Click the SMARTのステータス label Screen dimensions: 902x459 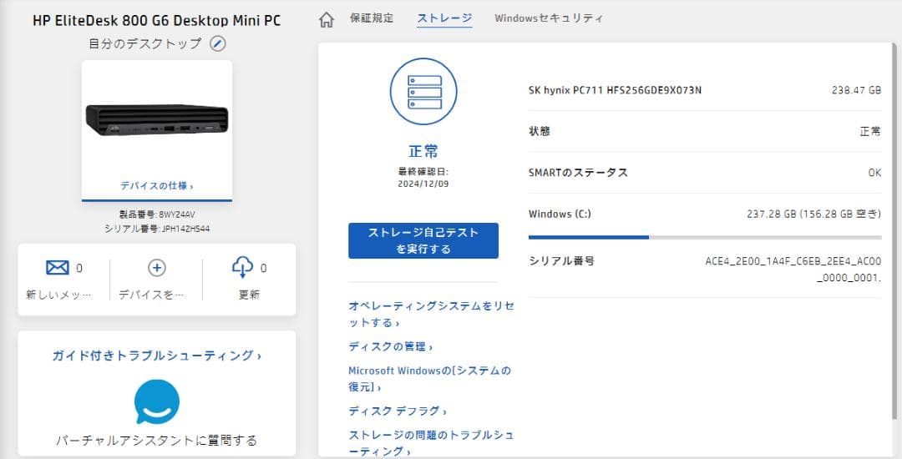pos(578,173)
